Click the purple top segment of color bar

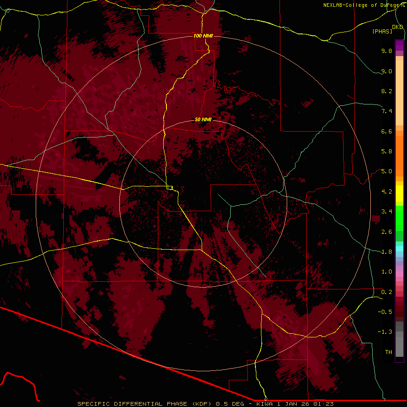pyautogui.click(x=399, y=45)
